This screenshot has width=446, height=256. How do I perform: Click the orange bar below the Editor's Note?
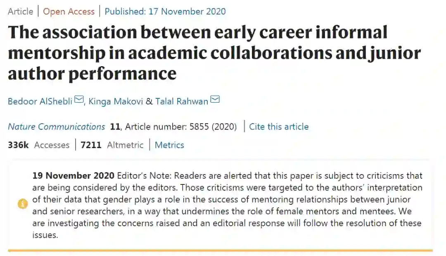click(220, 250)
